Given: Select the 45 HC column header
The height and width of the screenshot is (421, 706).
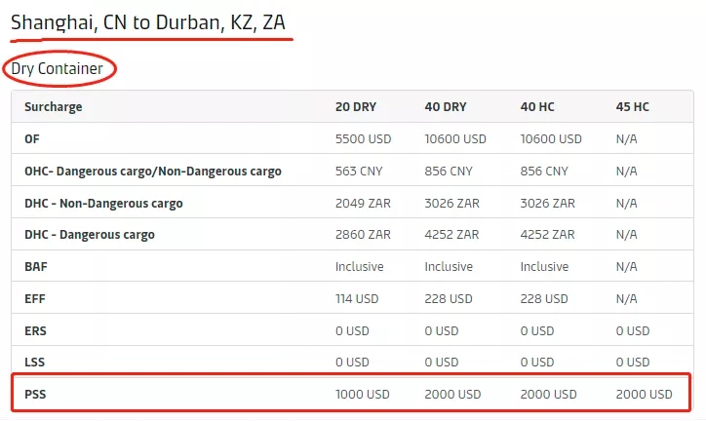Looking at the screenshot, I should (633, 107).
